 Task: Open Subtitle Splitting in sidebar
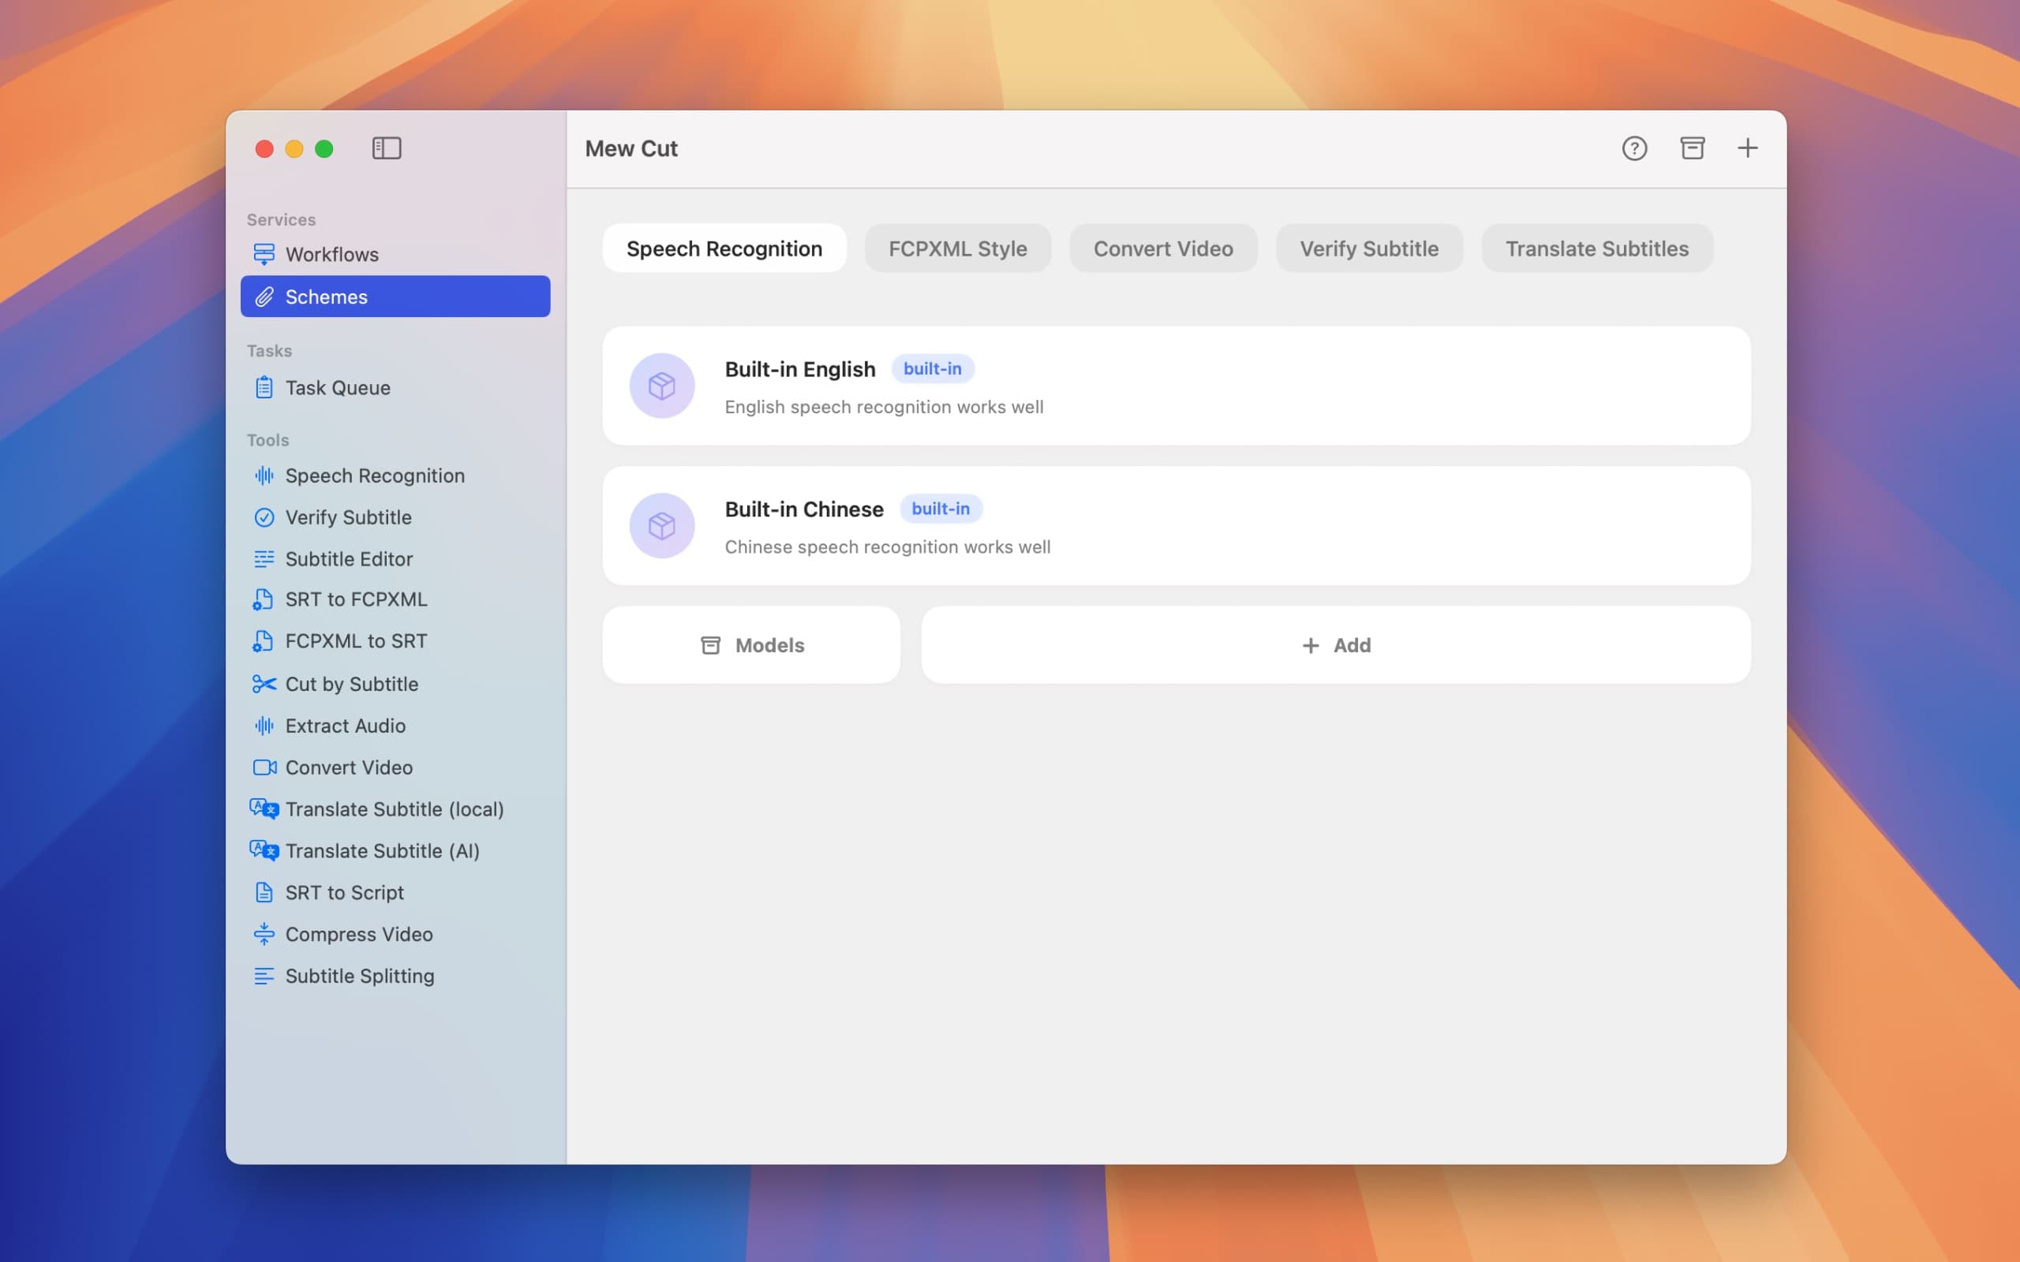359,976
